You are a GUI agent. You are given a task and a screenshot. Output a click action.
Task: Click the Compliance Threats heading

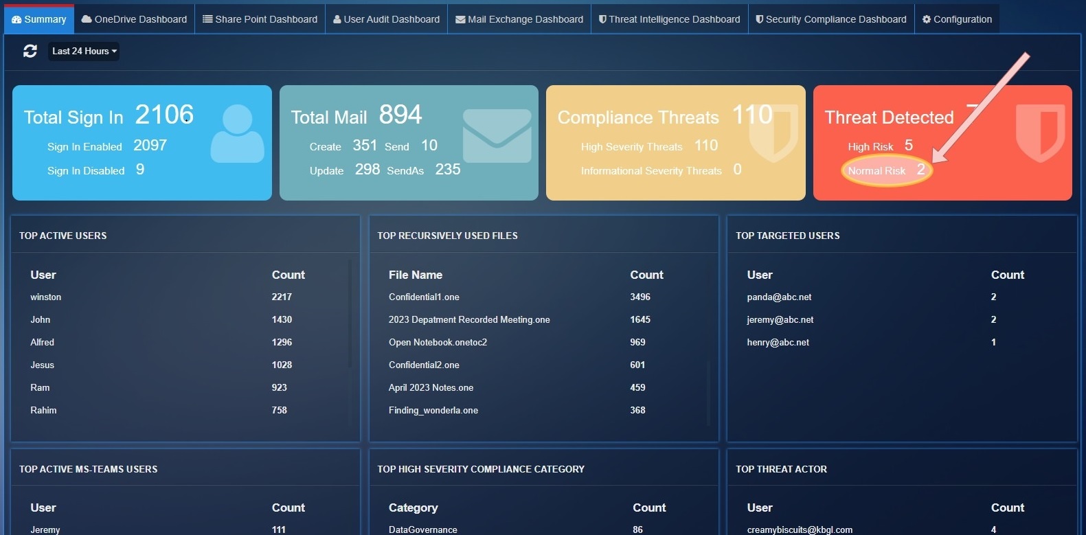click(638, 117)
